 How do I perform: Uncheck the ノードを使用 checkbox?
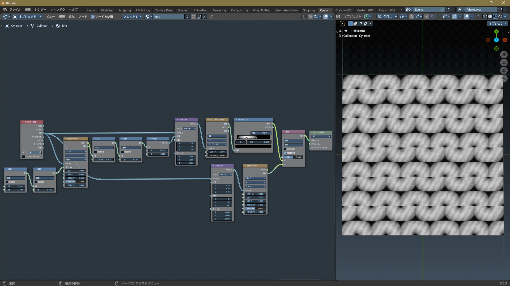click(x=93, y=17)
